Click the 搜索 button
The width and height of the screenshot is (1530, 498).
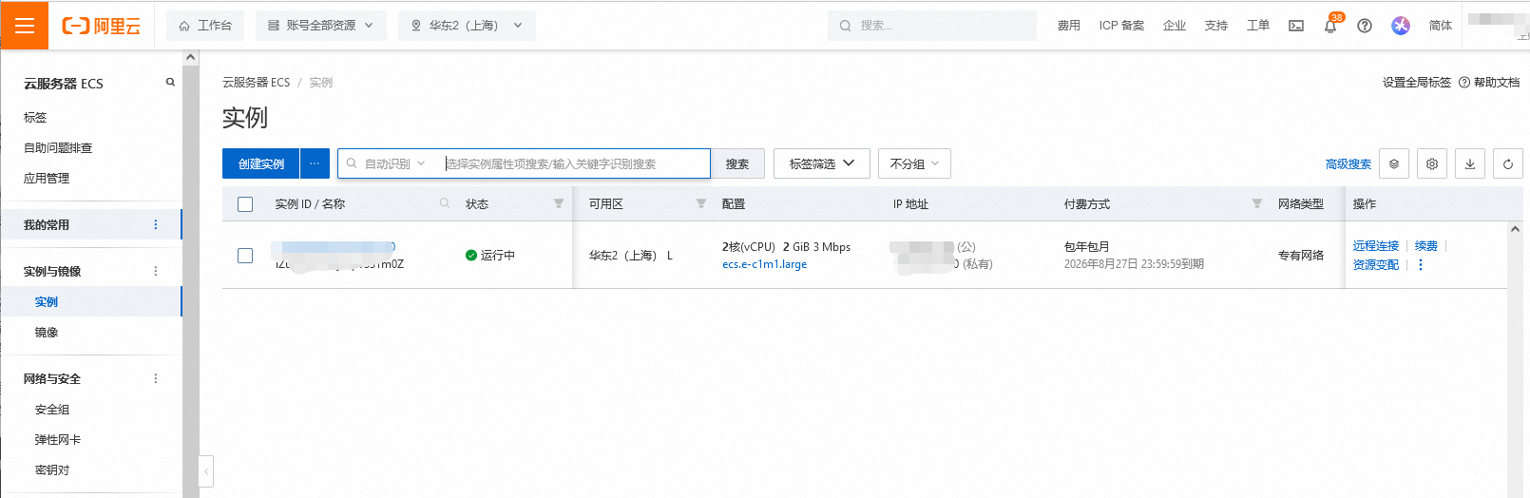click(x=737, y=163)
